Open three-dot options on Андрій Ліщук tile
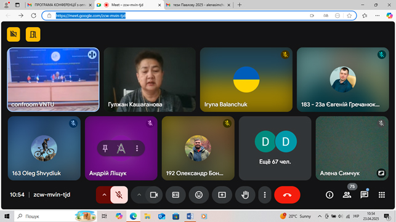 137,148
